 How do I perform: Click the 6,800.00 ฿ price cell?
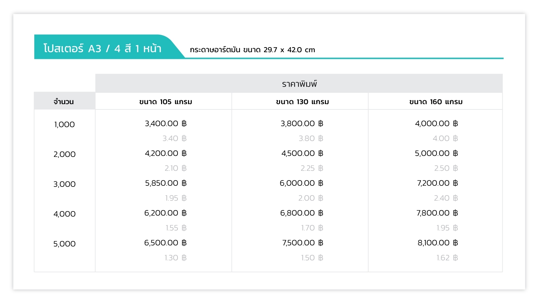(x=302, y=213)
